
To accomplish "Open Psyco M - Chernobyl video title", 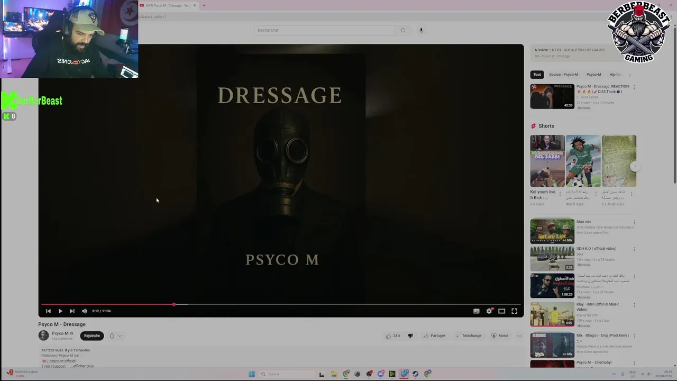I will [594, 362].
